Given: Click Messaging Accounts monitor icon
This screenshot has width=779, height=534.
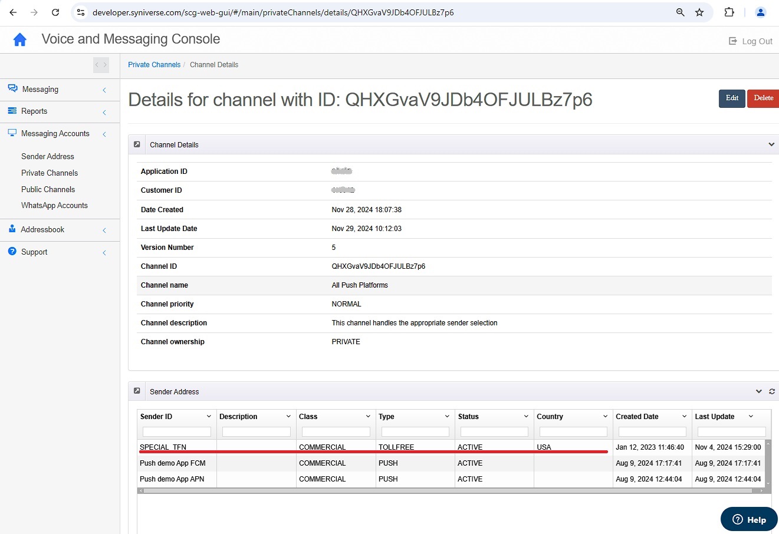Looking at the screenshot, I should [x=12, y=133].
